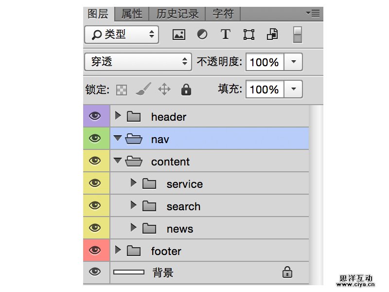The image size is (389, 292).
Task: Open the 不透明度 opacity slider arrow
Action: [x=293, y=62]
